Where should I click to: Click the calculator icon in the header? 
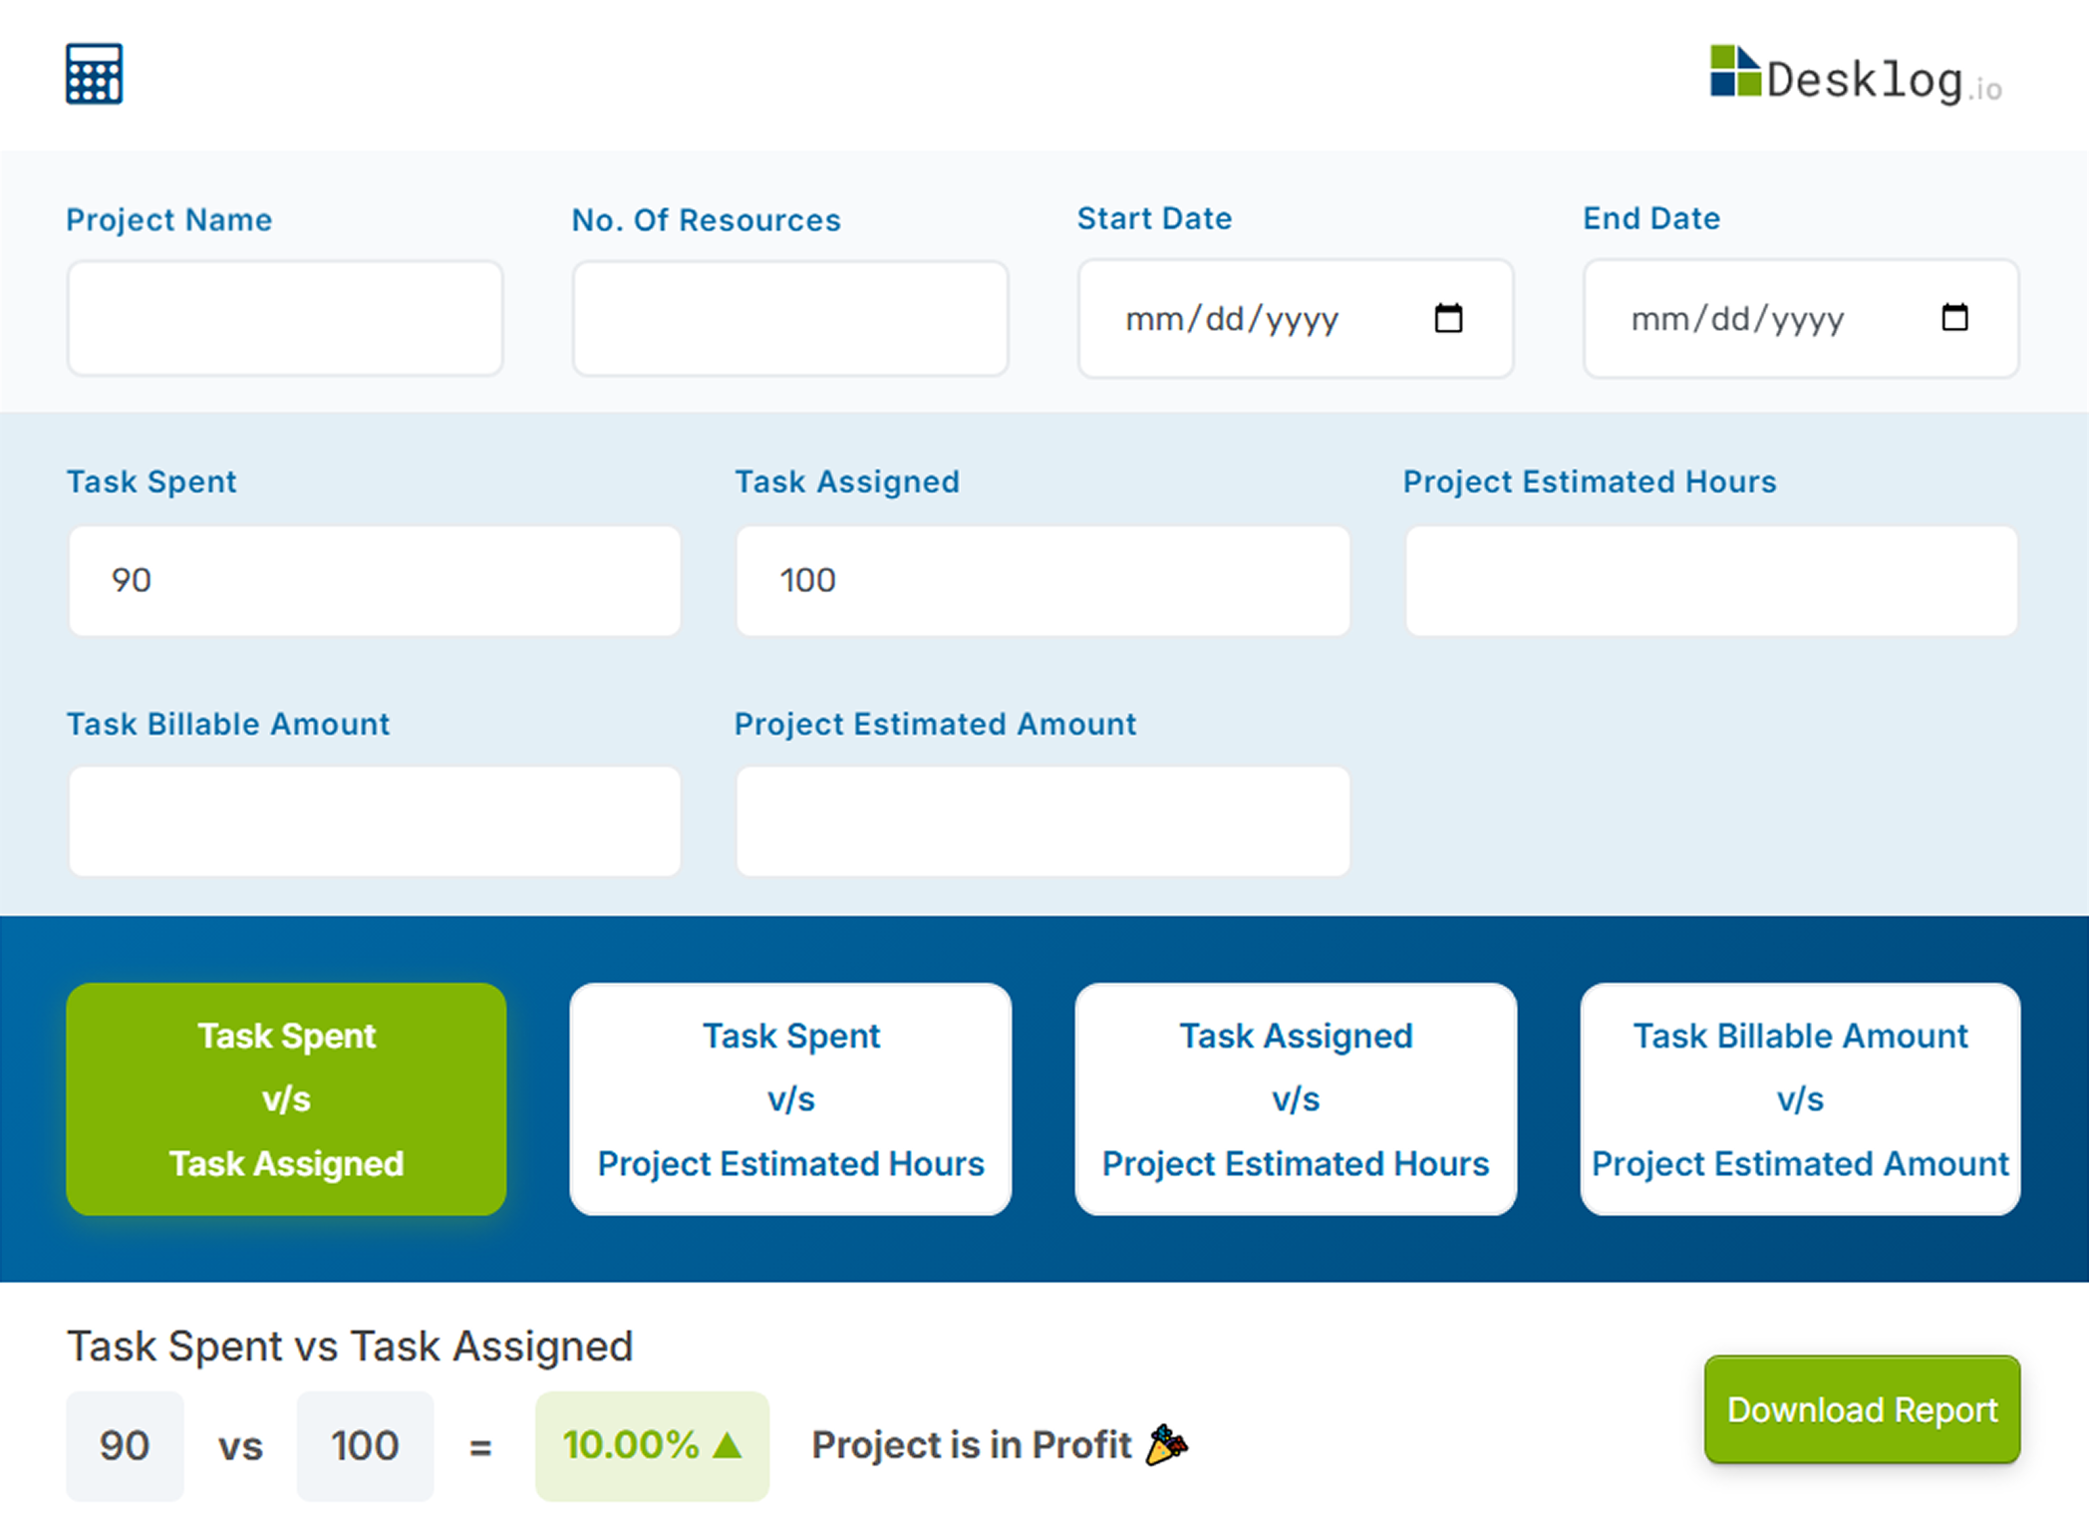[x=94, y=74]
